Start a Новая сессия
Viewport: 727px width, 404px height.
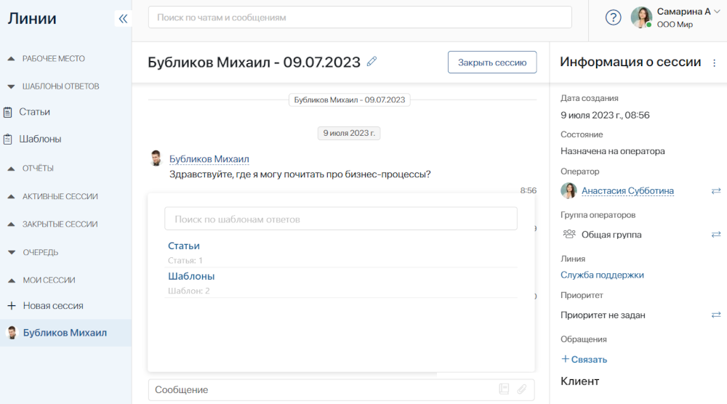(x=53, y=306)
